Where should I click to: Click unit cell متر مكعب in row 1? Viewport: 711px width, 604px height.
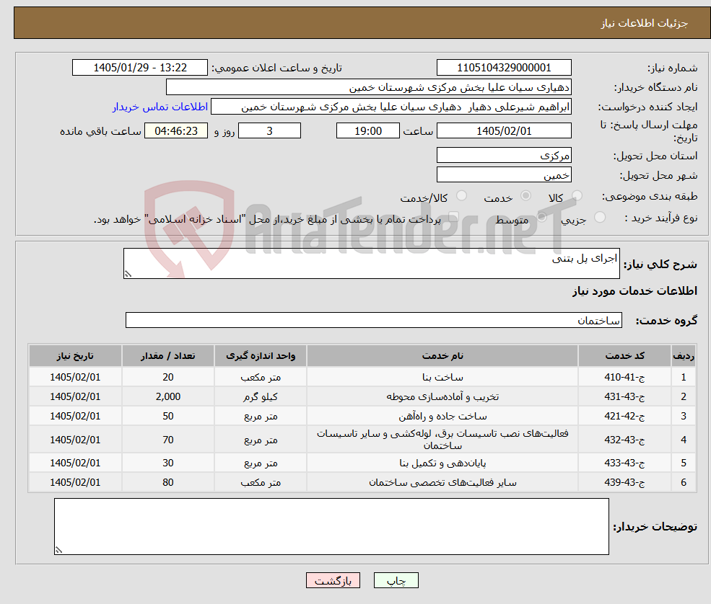point(261,377)
